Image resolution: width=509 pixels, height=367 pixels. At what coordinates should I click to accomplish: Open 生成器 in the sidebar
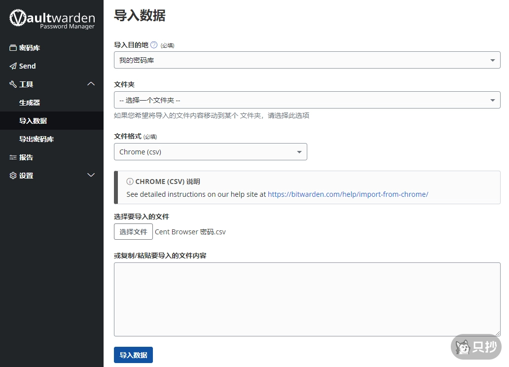[30, 103]
